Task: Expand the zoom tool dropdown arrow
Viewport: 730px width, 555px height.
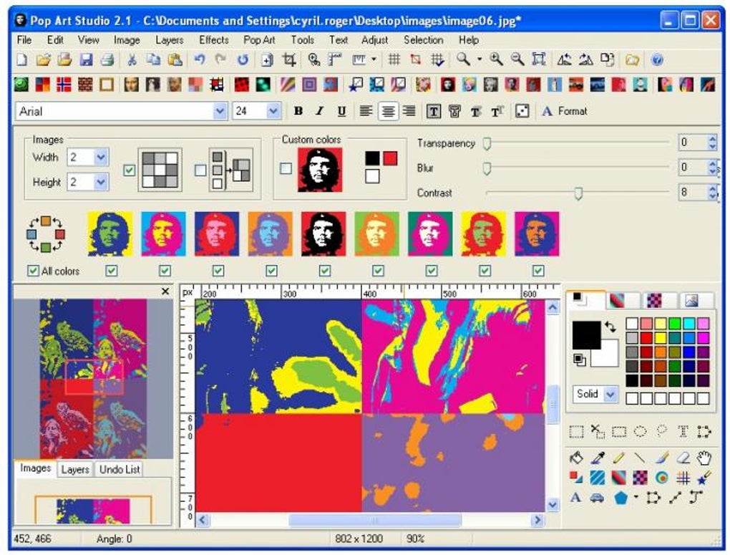Action: click(479, 59)
